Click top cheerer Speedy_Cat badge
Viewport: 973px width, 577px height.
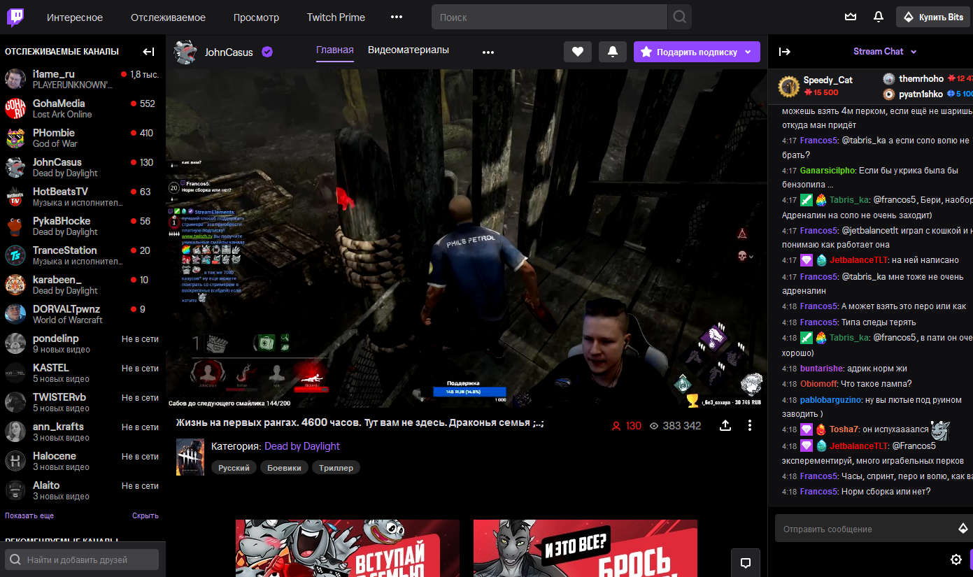coord(789,87)
